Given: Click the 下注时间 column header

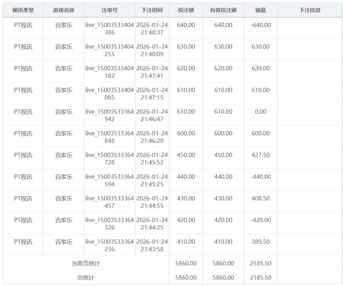Looking at the screenshot, I should [x=152, y=10].
